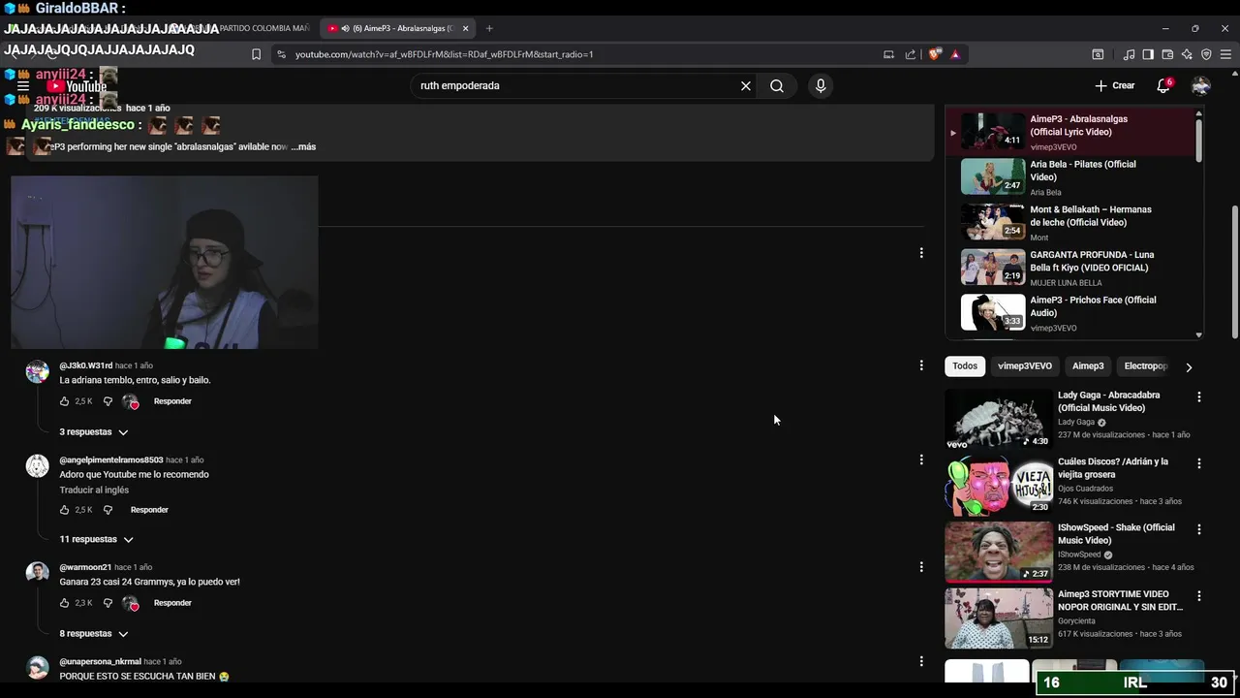Viewport: 1240px width, 698px height.
Task: Open Brave Playlist music note icon
Action: pyautogui.click(x=1129, y=54)
